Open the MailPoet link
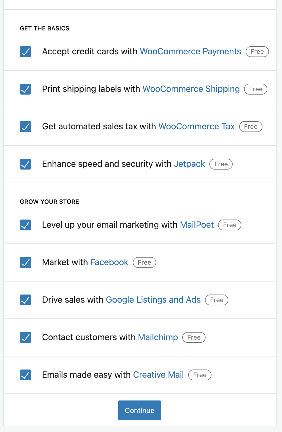 [x=197, y=225]
